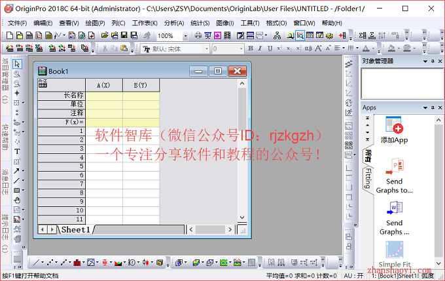Select column header B(Y)

click(141, 85)
